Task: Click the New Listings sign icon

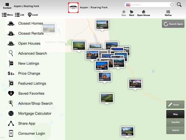Action: (x=11, y=63)
